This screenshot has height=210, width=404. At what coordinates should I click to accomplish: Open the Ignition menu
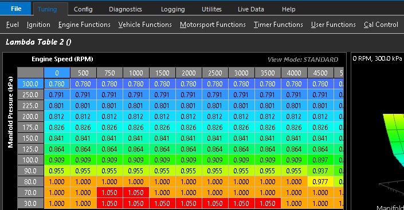38,25
